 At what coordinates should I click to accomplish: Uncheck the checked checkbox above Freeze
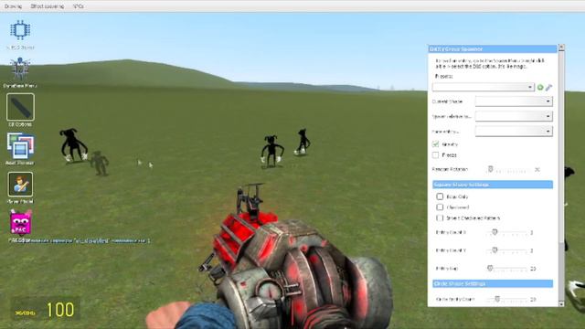point(435,144)
